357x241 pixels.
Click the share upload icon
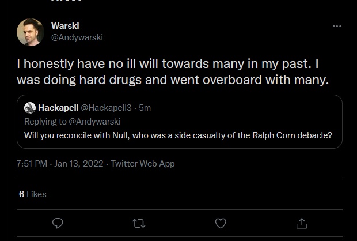[x=302, y=223]
